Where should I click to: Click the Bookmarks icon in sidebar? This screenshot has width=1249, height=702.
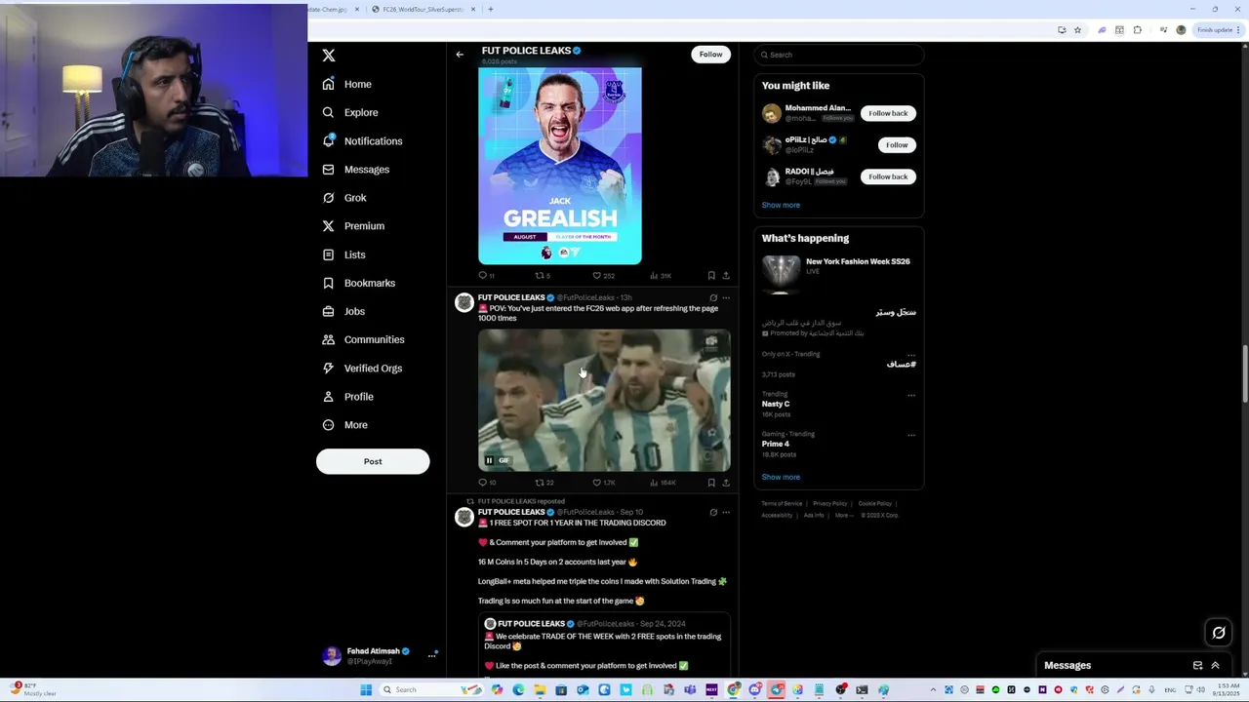pyautogui.click(x=328, y=283)
